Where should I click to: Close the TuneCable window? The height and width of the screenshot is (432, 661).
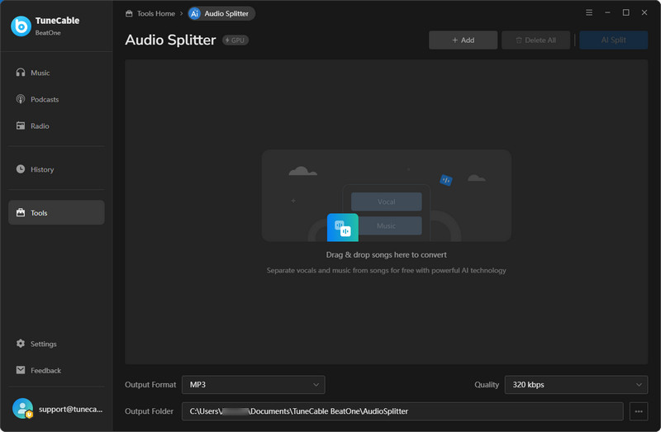point(644,12)
